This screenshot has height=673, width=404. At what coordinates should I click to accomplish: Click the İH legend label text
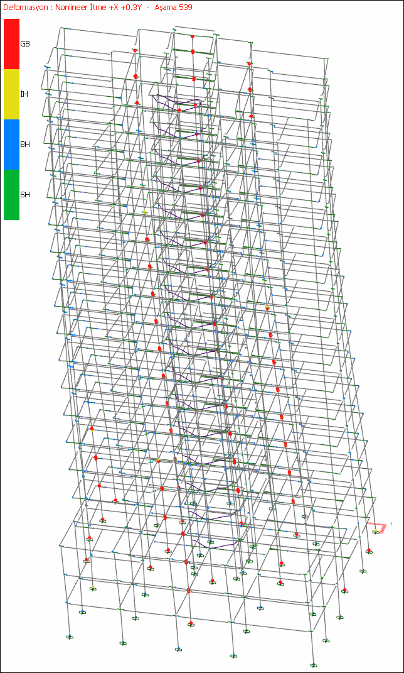pyautogui.click(x=24, y=94)
